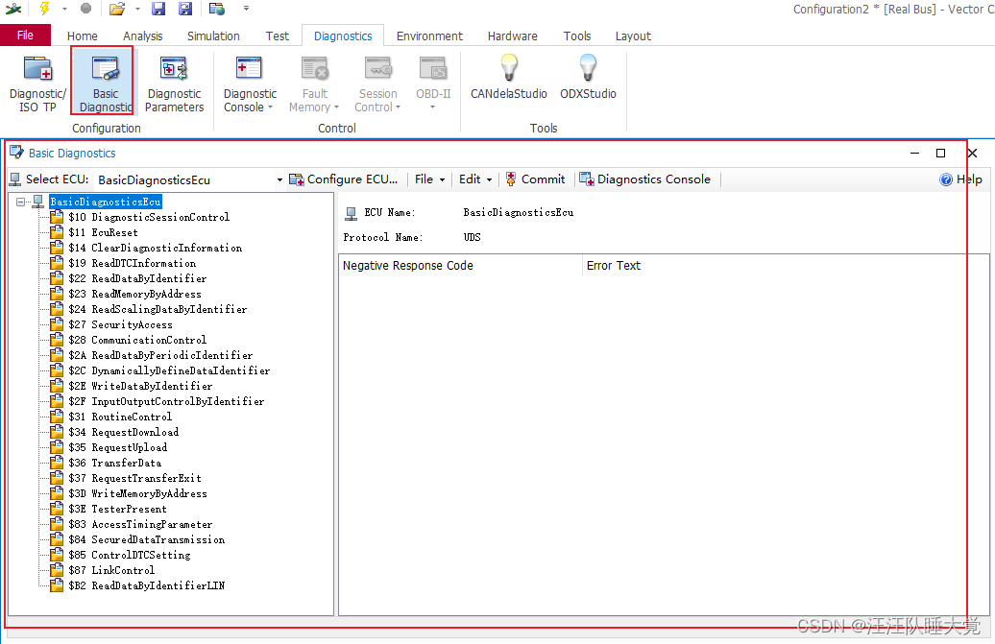Expand the OBD-II dropdown arrow
Image resolution: width=995 pixels, height=644 pixels.
(x=433, y=107)
